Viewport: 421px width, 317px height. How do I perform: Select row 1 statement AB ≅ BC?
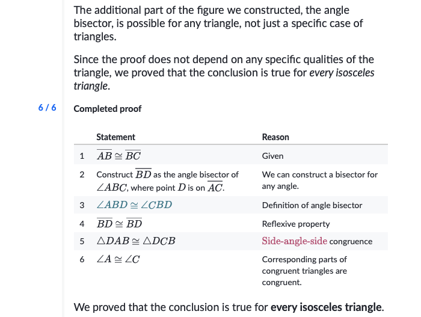pyautogui.click(x=118, y=155)
